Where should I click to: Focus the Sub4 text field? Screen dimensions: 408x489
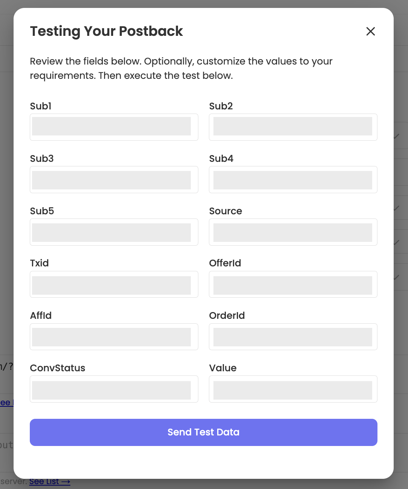tap(293, 180)
